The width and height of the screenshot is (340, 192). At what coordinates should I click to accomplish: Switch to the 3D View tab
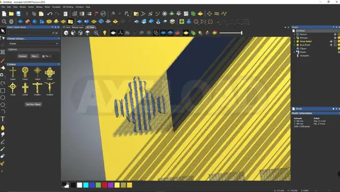pyautogui.click(x=90, y=27)
